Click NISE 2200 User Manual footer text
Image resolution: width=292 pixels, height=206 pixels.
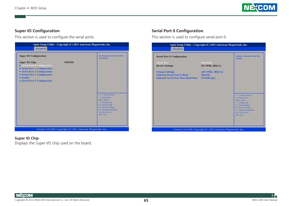click(x=265, y=200)
